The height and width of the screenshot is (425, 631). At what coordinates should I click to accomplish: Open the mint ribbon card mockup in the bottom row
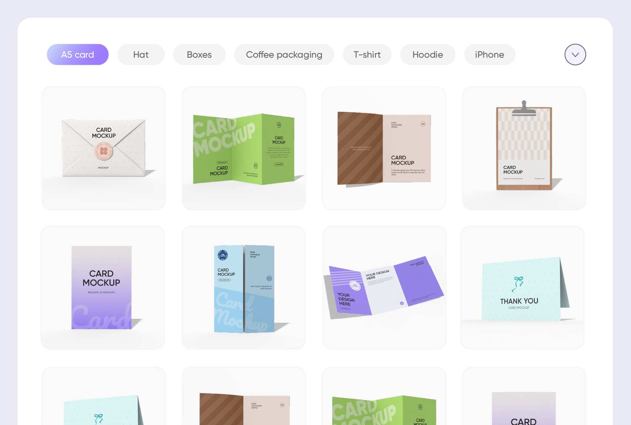[x=104, y=396]
